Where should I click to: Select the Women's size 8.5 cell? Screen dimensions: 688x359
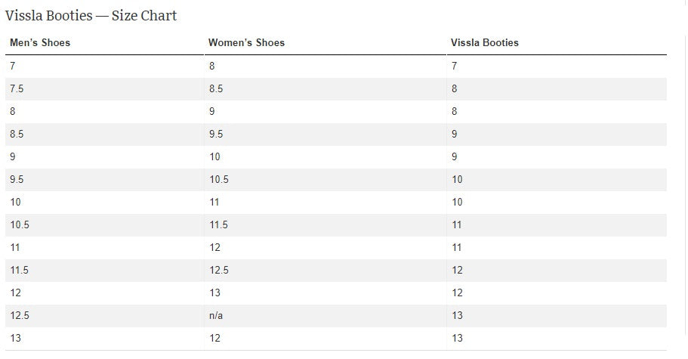pyautogui.click(x=216, y=88)
